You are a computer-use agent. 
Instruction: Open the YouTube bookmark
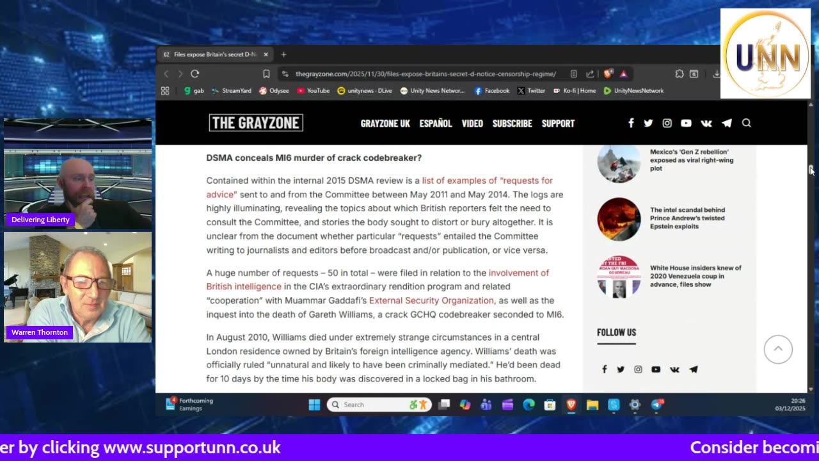(313, 91)
